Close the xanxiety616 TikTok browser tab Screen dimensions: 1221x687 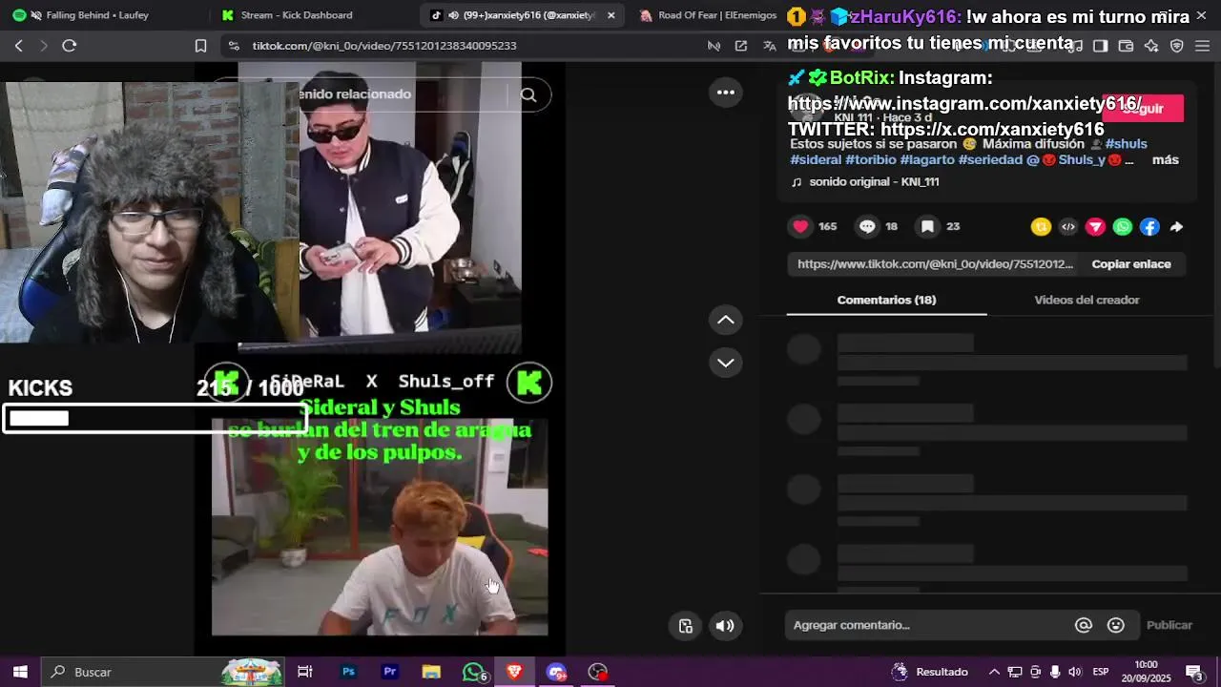(x=611, y=15)
